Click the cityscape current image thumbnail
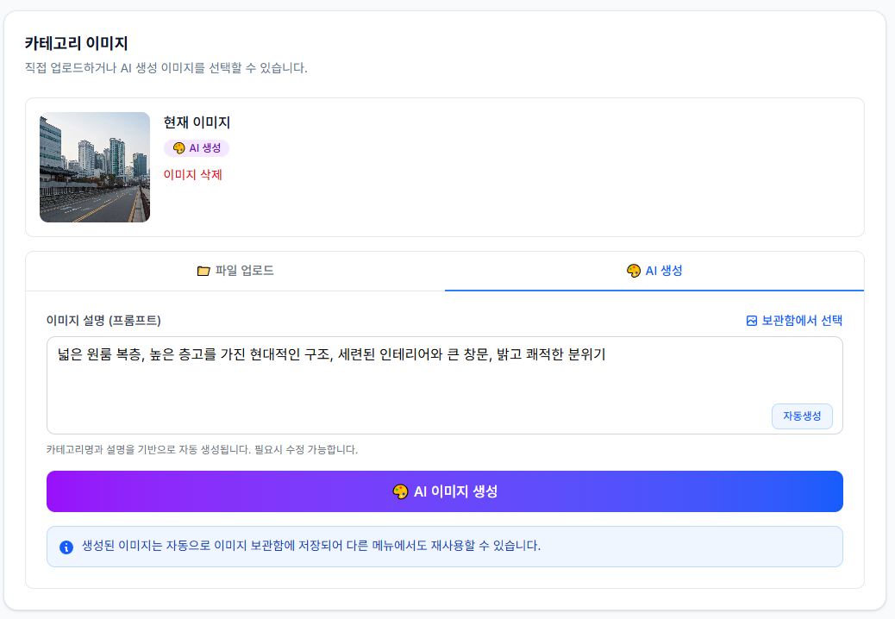The image size is (895, 619). pos(95,166)
